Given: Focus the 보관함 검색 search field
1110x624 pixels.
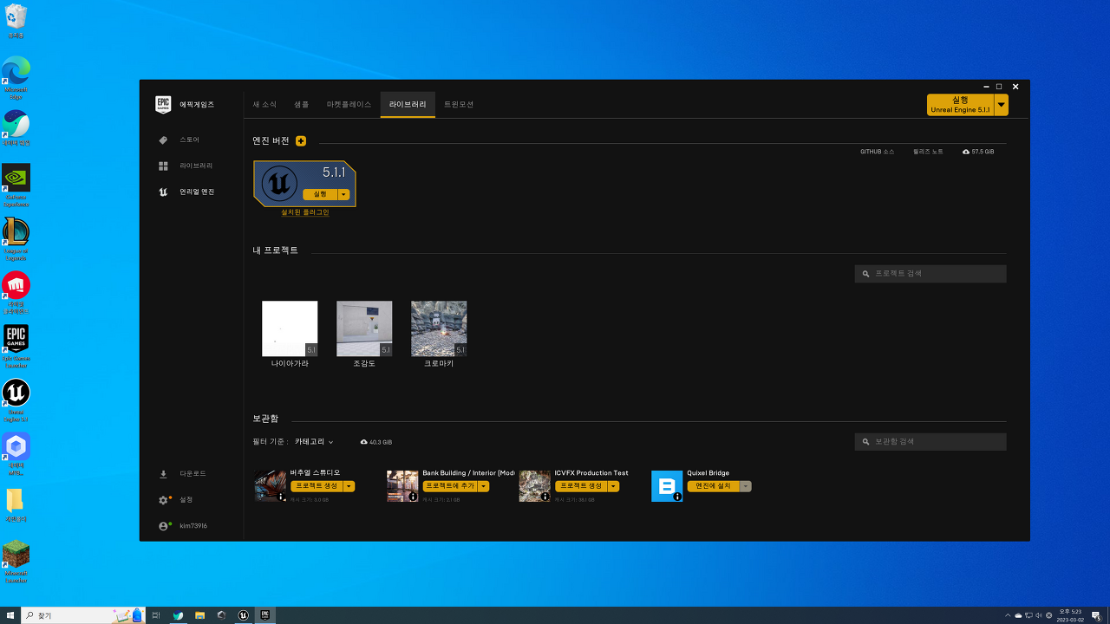Looking at the screenshot, I should coord(930,442).
